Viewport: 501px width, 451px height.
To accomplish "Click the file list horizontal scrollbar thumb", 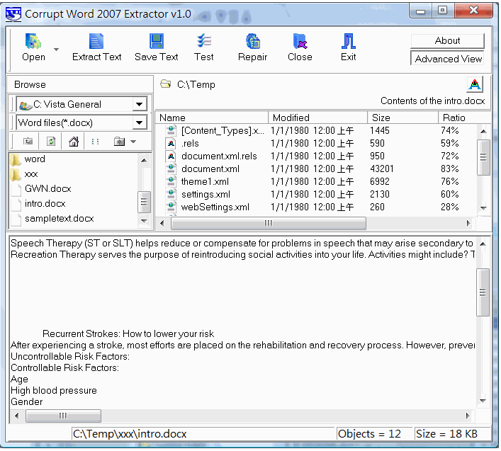I will pos(269,223).
